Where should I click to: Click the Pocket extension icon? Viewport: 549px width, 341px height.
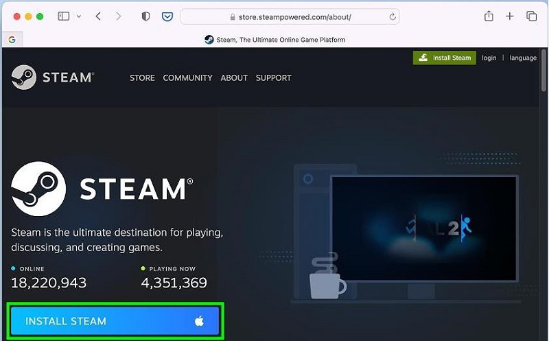[166, 16]
